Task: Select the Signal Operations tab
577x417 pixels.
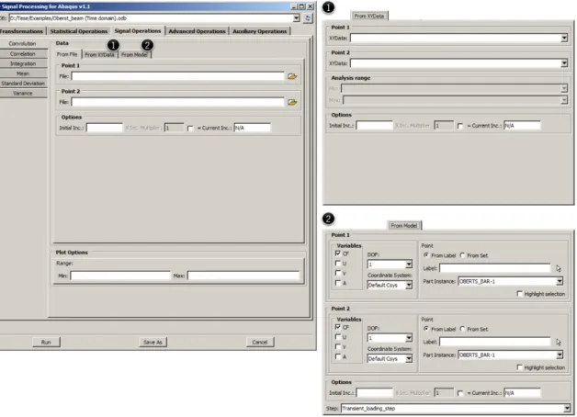Action: click(x=138, y=31)
